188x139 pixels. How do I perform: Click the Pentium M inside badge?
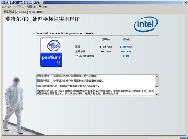51,52
